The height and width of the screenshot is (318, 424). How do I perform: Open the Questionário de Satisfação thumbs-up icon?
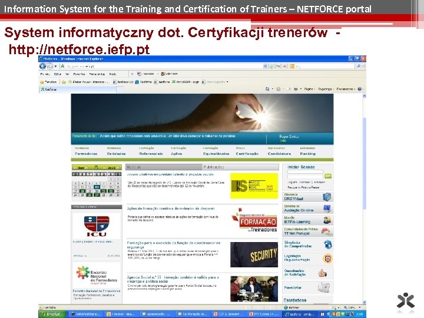click(322, 273)
